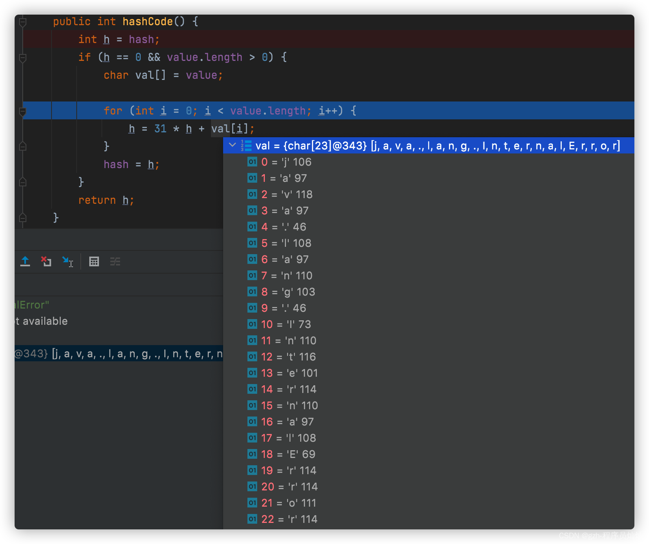The height and width of the screenshot is (544, 649).
Task: Click 'char val[] = value;' line
Action: pos(163,75)
